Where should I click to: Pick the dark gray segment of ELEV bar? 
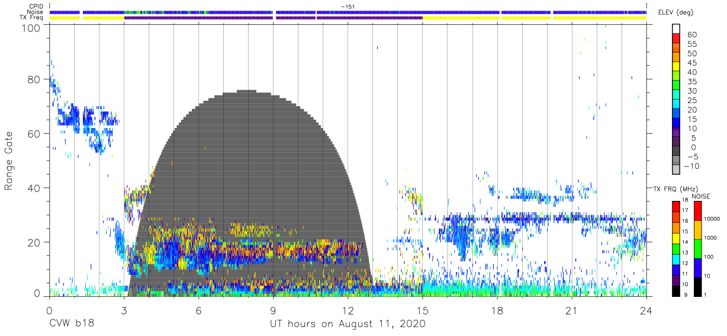click(x=676, y=152)
